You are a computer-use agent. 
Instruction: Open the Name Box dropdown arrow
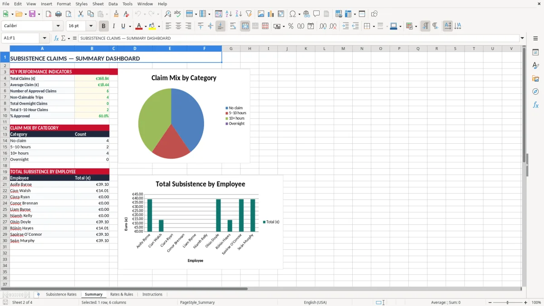pos(44,38)
